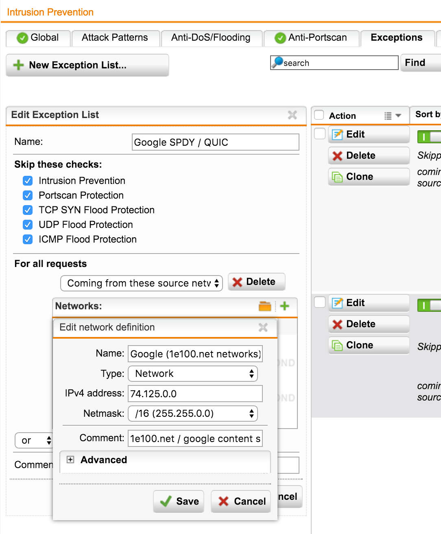
Task: Close the Edit network definition dialog
Action: 263,327
